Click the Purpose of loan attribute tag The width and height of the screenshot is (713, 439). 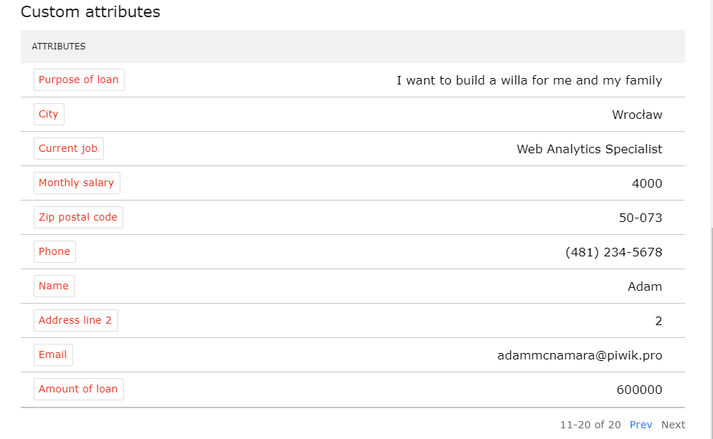click(79, 79)
